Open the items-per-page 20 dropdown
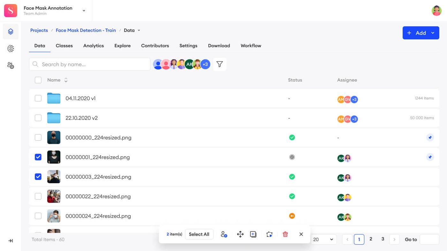Image resolution: width=447 pixels, height=251 pixels. coord(323,240)
